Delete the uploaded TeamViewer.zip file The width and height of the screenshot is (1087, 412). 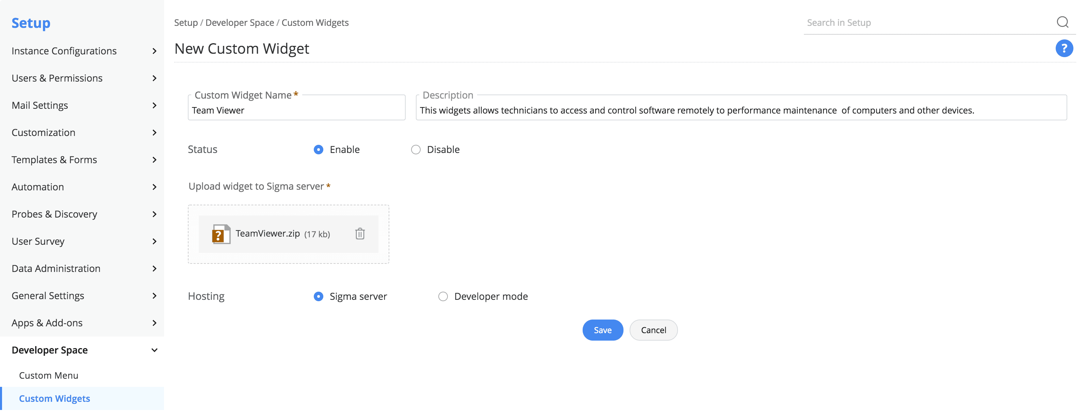pos(359,234)
